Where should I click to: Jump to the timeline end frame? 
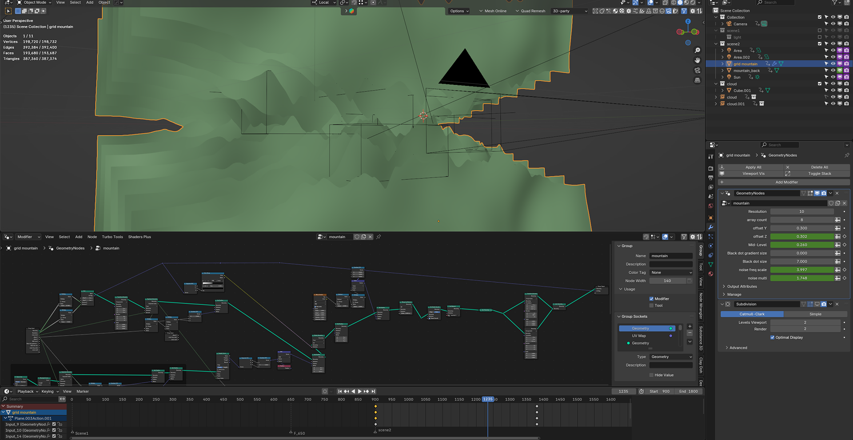click(373, 392)
